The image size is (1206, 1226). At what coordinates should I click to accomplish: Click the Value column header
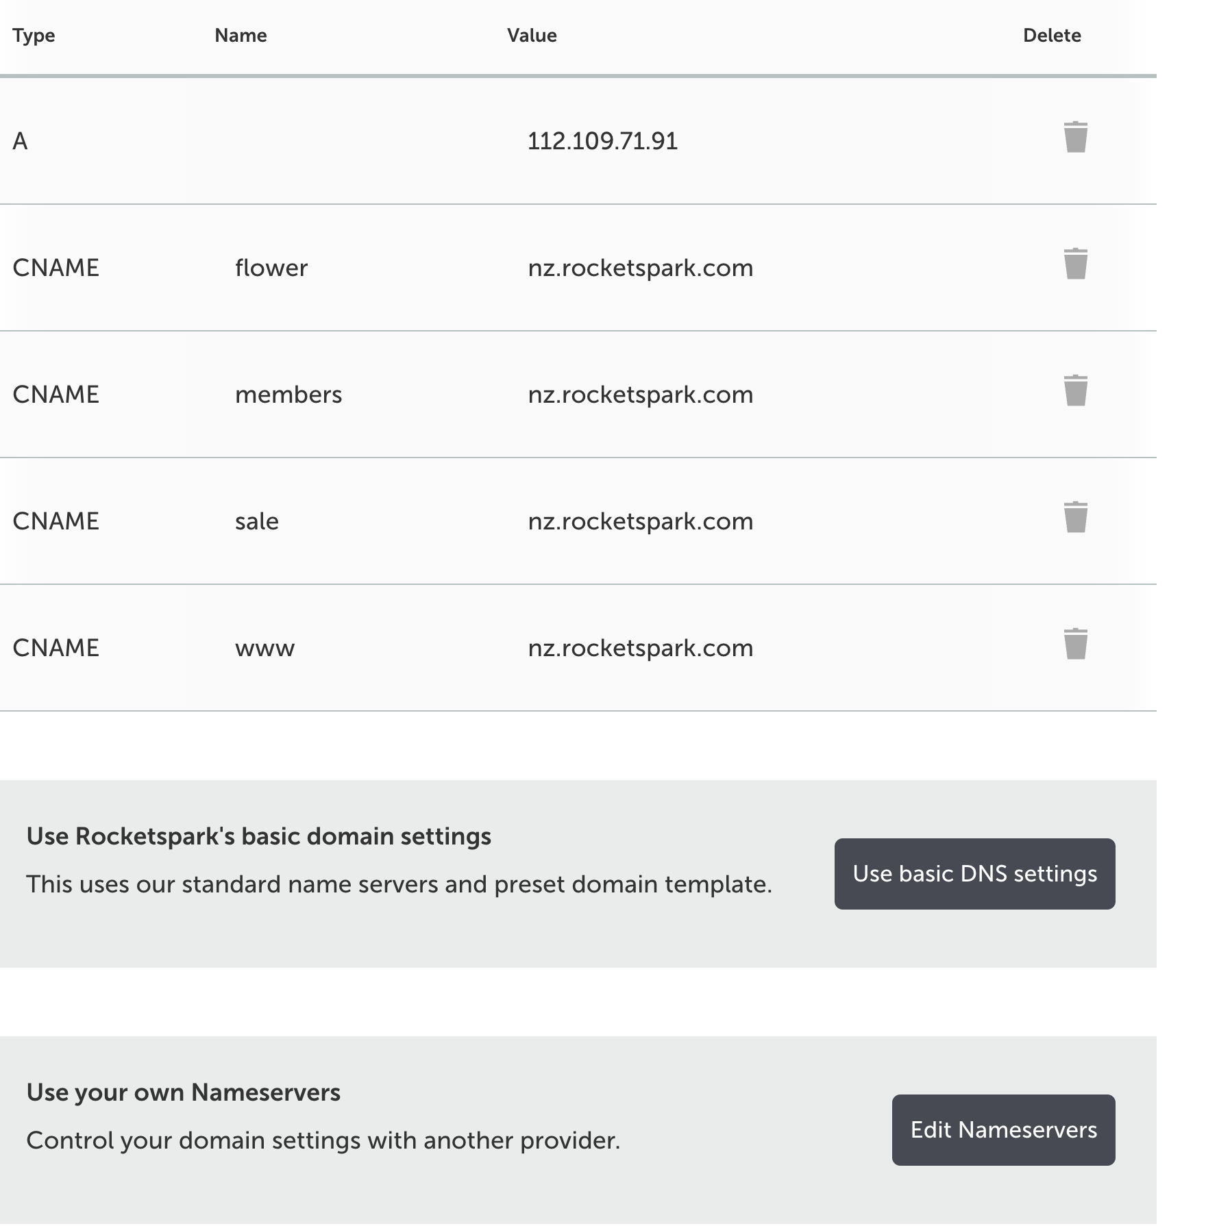coord(532,36)
